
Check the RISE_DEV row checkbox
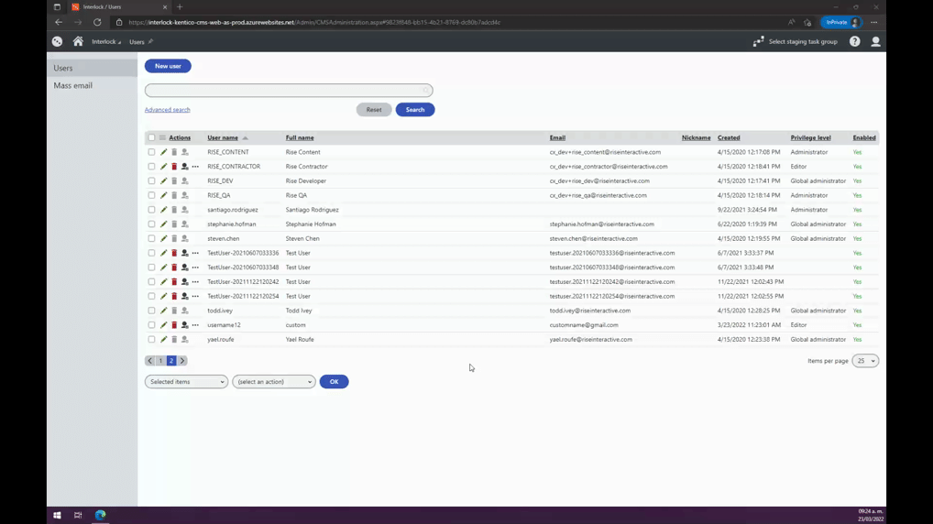[x=152, y=180]
